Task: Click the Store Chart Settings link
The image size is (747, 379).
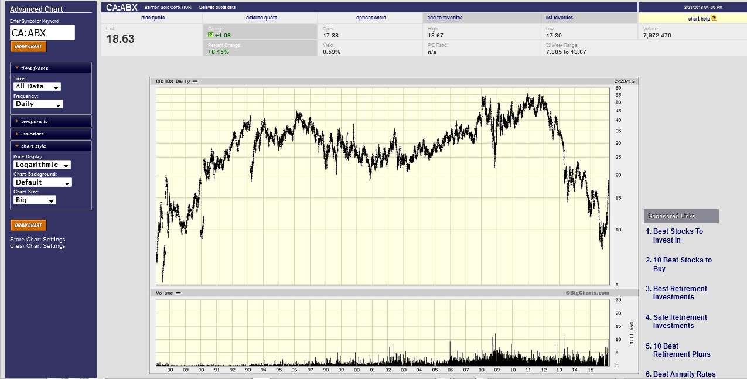Action: pyautogui.click(x=37, y=240)
